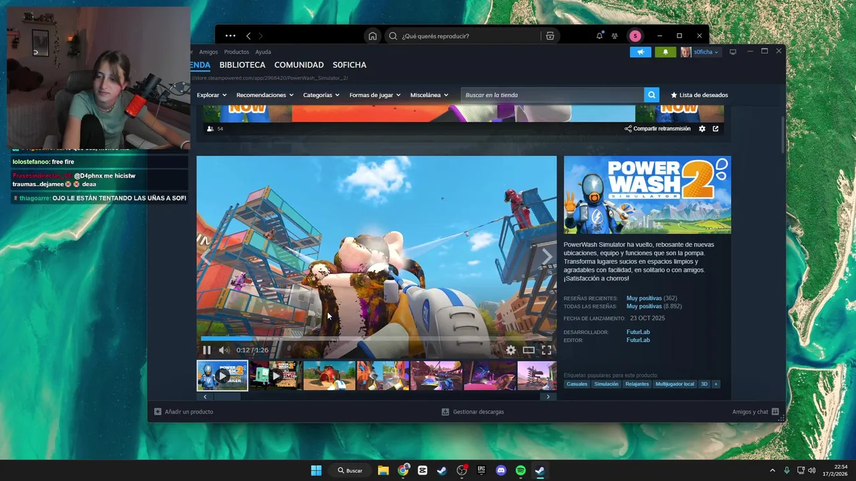Click the Relajantes tag
856x481 pixels.
pyautogui.click(x=637, y=384)
